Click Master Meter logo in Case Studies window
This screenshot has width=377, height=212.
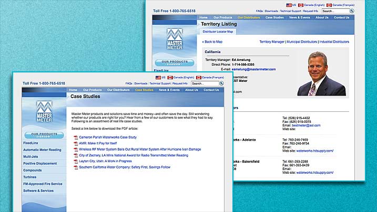pos(44,112)
